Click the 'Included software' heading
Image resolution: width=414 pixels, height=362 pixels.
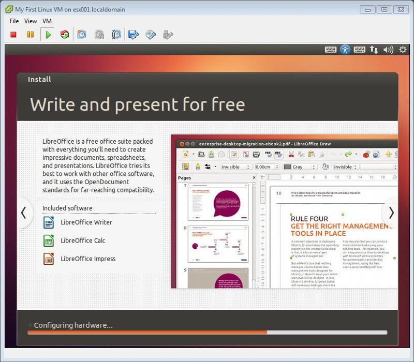tap(67, 208)
